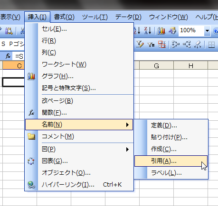Open the 100% zoom dropdown arrow
This screenshot has width=218, height=206.
pyautogui.click(x=207, y=31)
